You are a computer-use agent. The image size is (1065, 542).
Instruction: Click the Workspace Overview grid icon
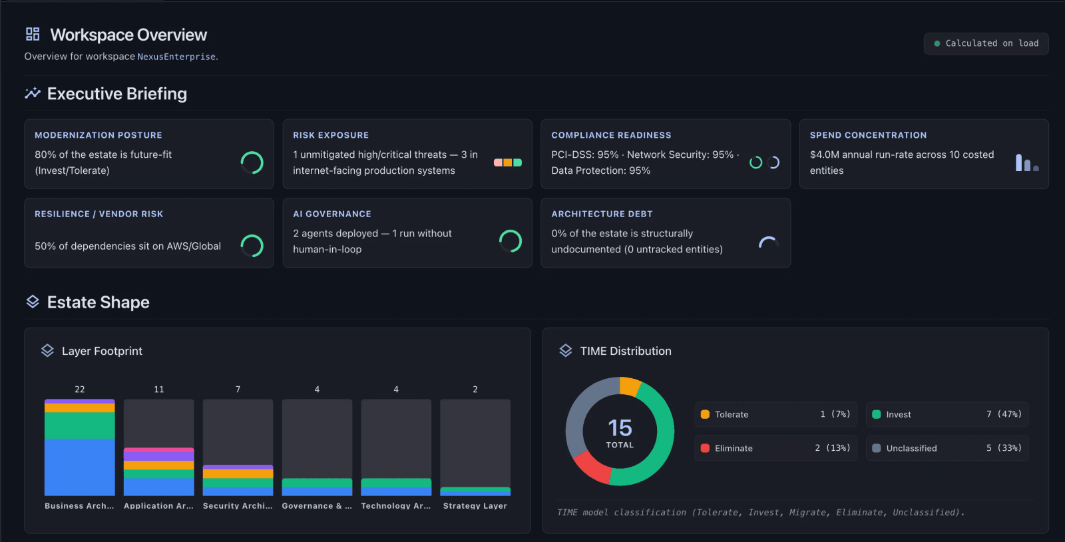33,34
